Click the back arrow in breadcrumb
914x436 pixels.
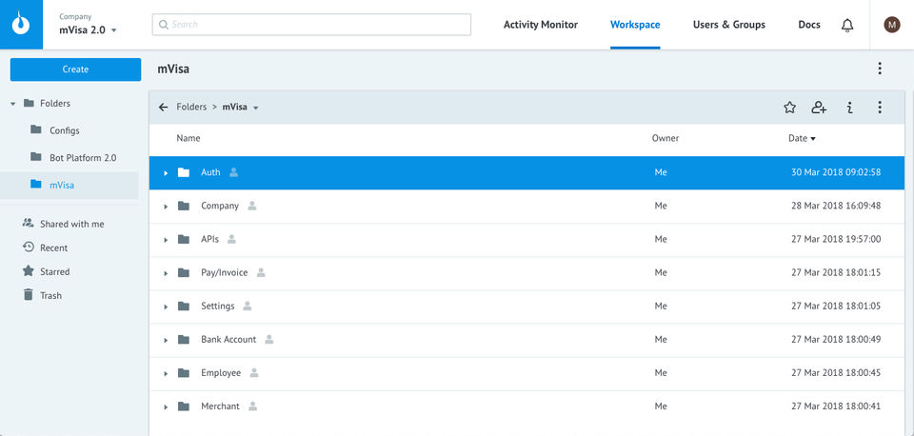click(164, 108)
